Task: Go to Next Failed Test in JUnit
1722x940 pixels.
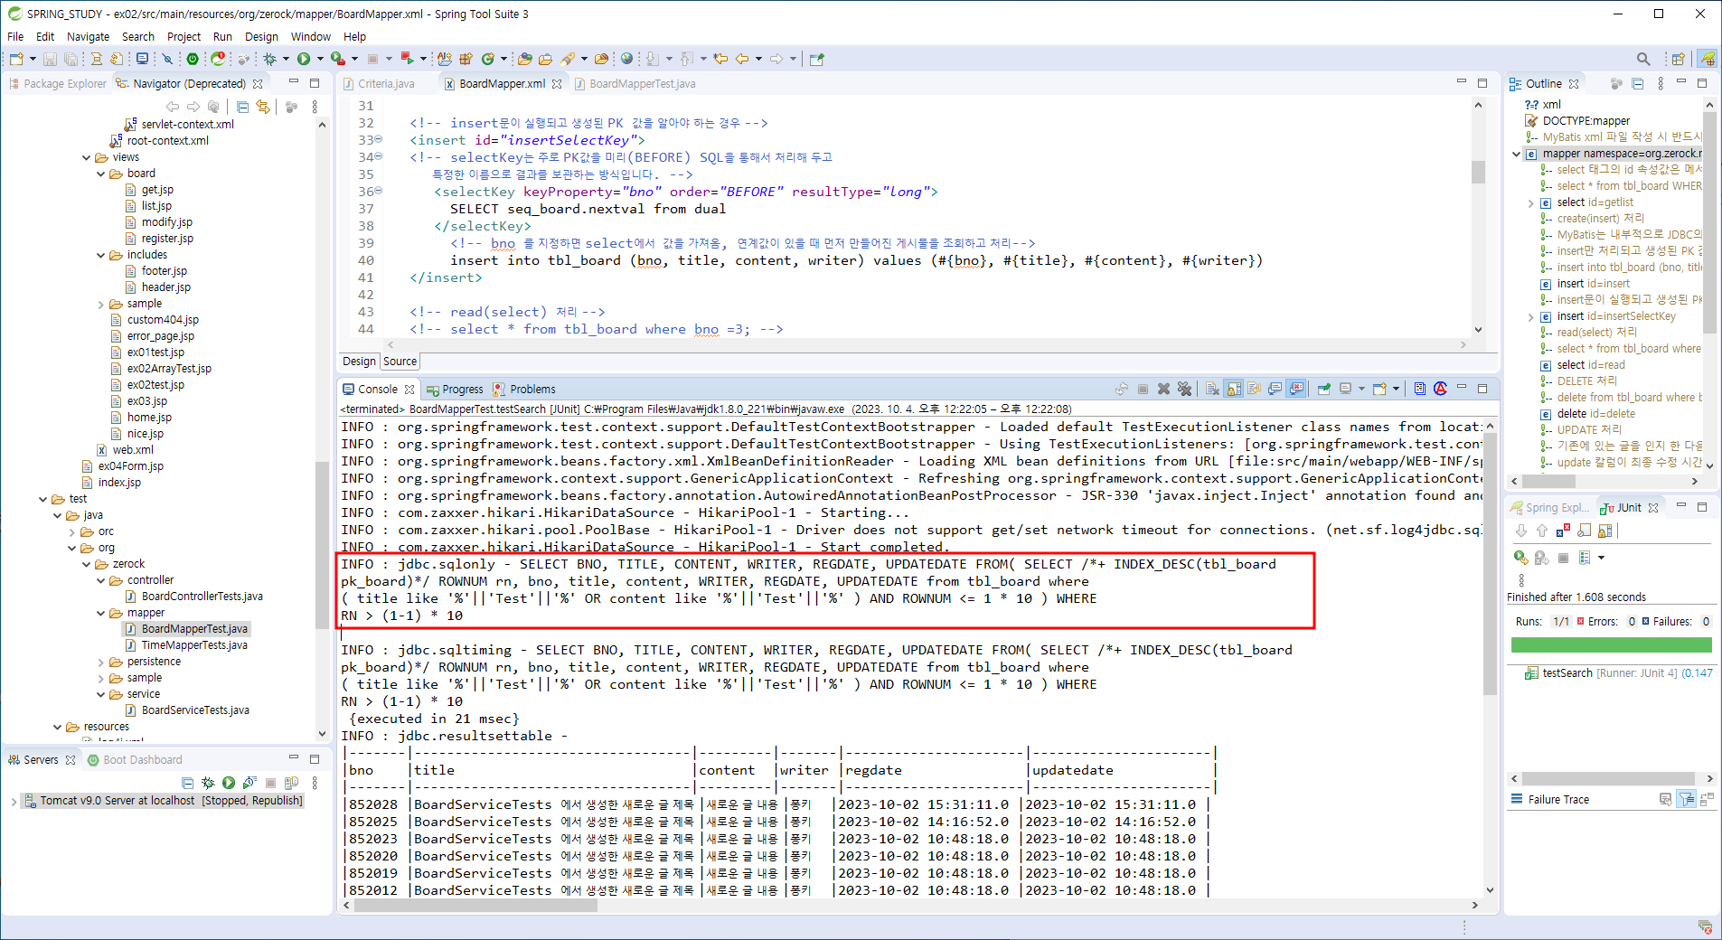Action: (1521, 531)
